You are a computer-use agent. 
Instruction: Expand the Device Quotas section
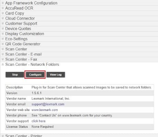[x=79, y=29]
